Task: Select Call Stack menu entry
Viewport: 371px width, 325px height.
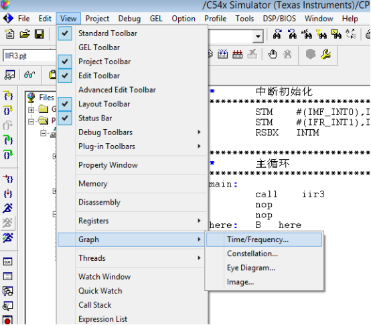Action: [x=133, y=305]
